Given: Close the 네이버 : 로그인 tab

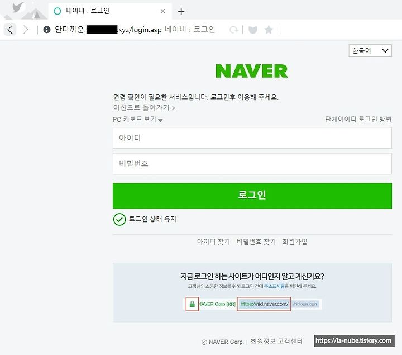Looking at the screenshot, I should (x=162, y=11).
